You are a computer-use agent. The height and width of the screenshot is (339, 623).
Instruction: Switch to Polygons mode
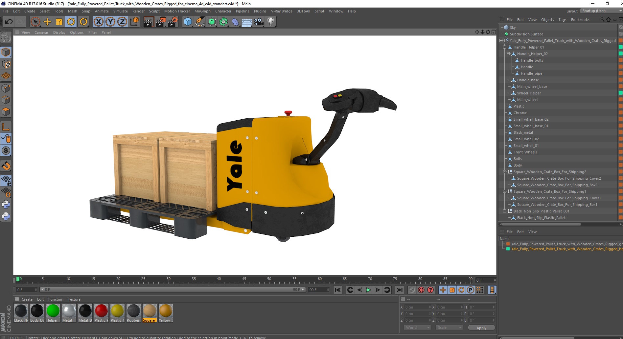click(x=6, y=111)
